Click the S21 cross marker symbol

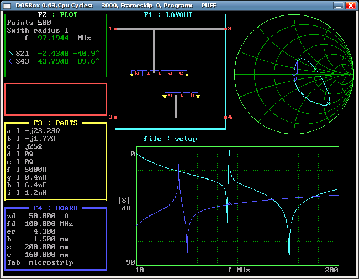pyautogui.click(x=11, y=54)
